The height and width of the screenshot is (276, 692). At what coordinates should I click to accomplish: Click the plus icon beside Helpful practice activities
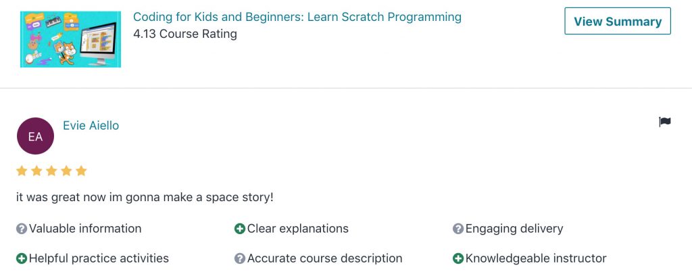coord(22,258)
